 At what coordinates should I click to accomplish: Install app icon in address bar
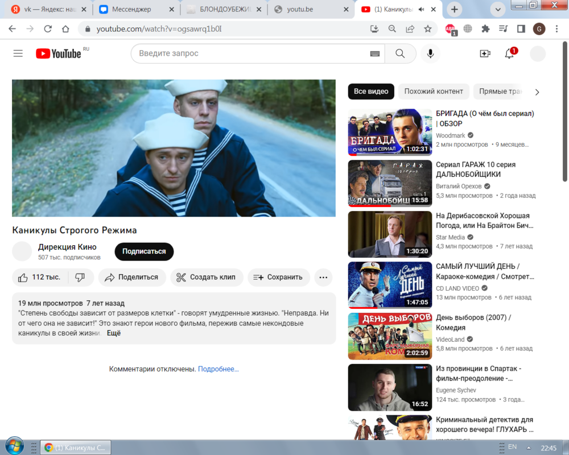374,29
